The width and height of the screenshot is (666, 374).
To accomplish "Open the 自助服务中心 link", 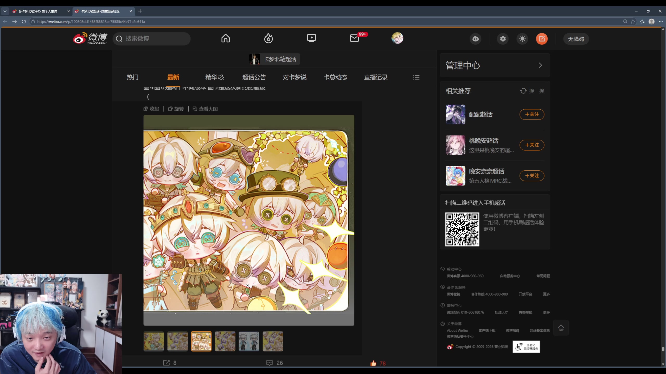I will coord(510,276).
